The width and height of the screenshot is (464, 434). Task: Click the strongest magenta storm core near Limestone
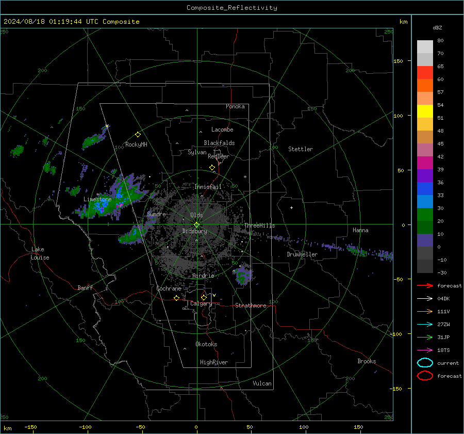[121, 204]
